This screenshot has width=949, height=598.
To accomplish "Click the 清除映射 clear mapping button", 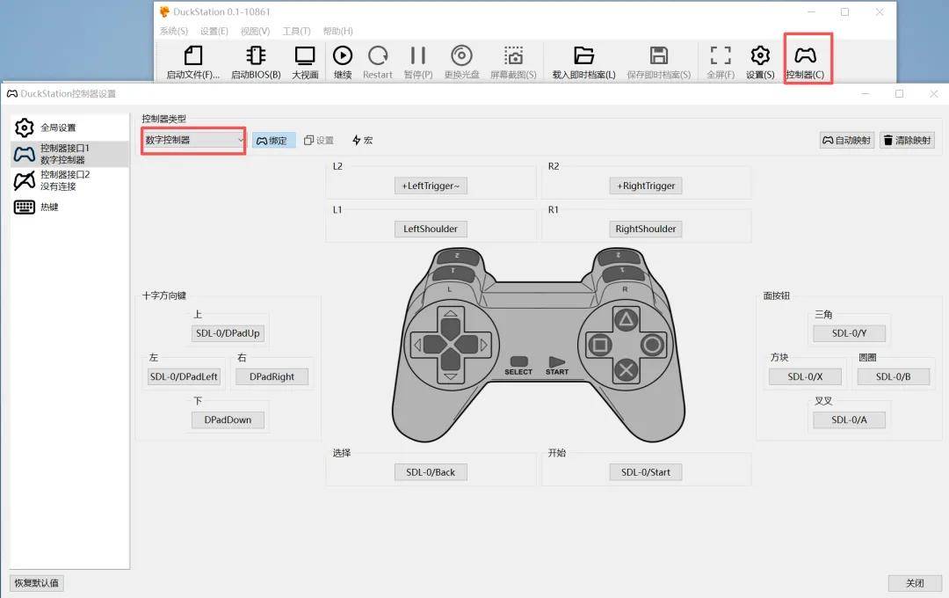I will tap(907, 141).
